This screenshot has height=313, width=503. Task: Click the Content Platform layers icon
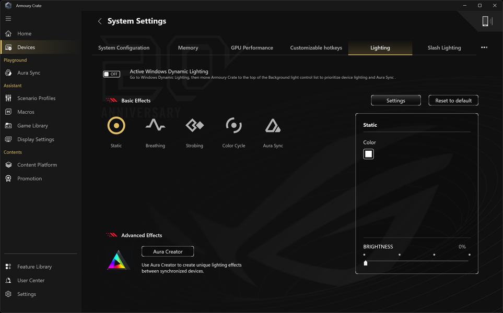tap(8, 165)
